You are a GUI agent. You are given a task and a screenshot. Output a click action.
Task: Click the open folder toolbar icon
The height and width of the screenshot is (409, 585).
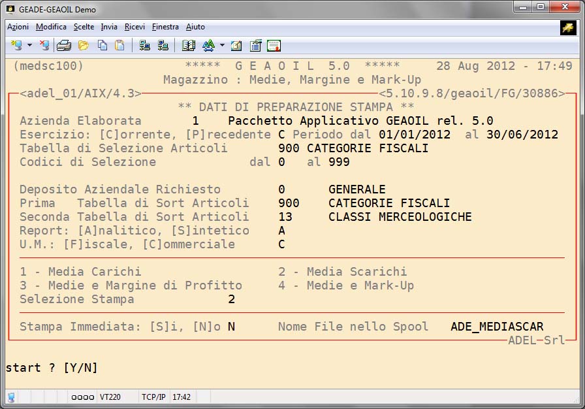point(84,46)
